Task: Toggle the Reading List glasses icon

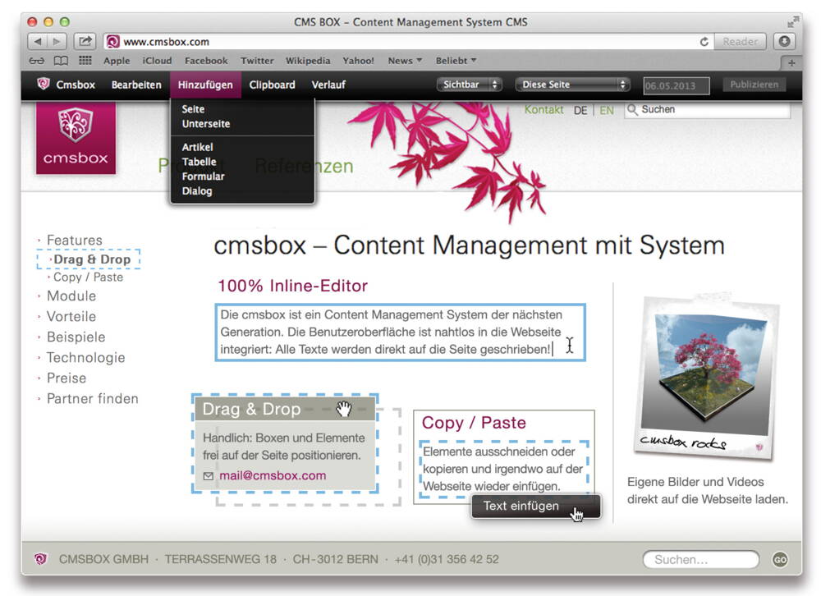Action: pyautogui.click(x=36, y=60)
